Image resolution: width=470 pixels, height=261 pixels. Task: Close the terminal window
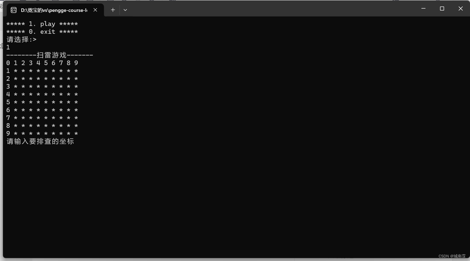[461, 9]
